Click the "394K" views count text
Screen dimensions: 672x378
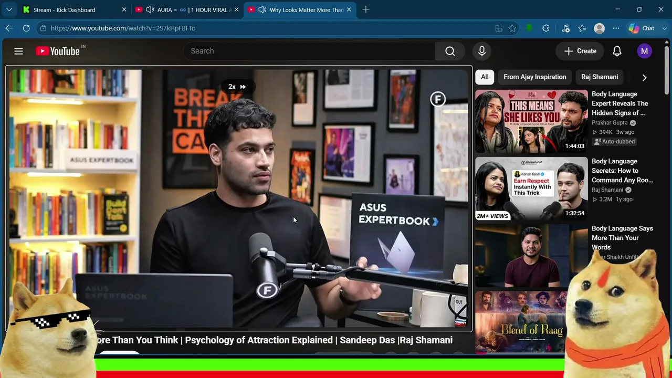click(606, 132)
